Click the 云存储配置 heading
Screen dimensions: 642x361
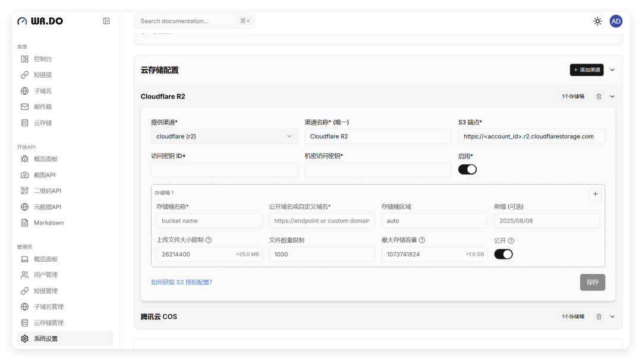160,70
